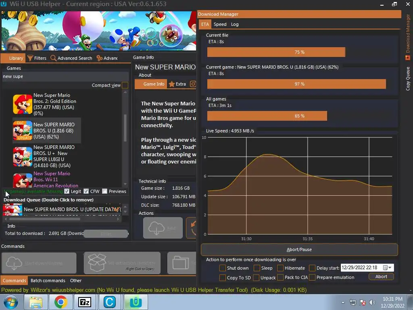Image resolution: width=413 pixels, height=310 pixels.
Task: Click the Set extraction directory box button
Action: point(122,263)
